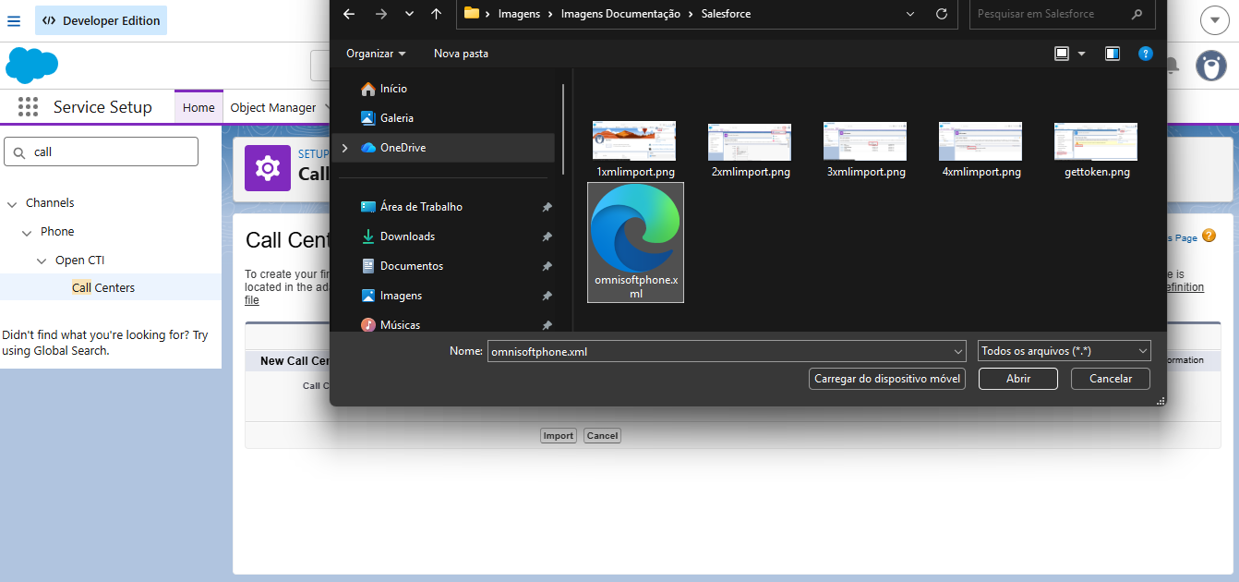
Task: Expand the OneDrive tree node
Action: pyautogui.click(x=345, y=148)
